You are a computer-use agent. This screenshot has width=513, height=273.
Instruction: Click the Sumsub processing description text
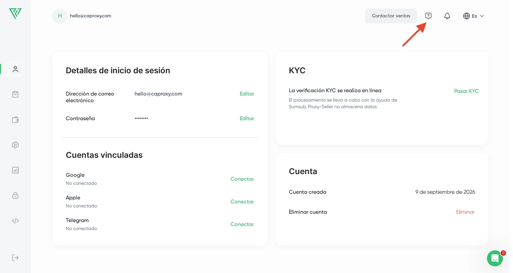click(x=343, y=104)
